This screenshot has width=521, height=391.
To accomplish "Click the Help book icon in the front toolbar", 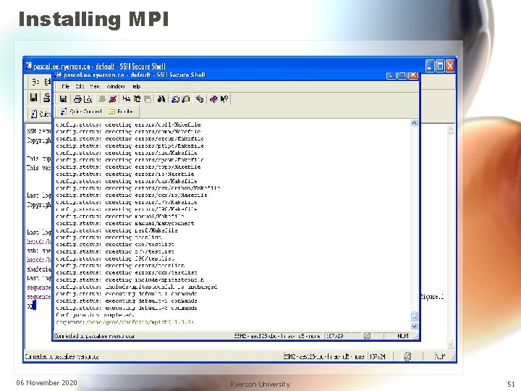I will [x=213, y=98].
